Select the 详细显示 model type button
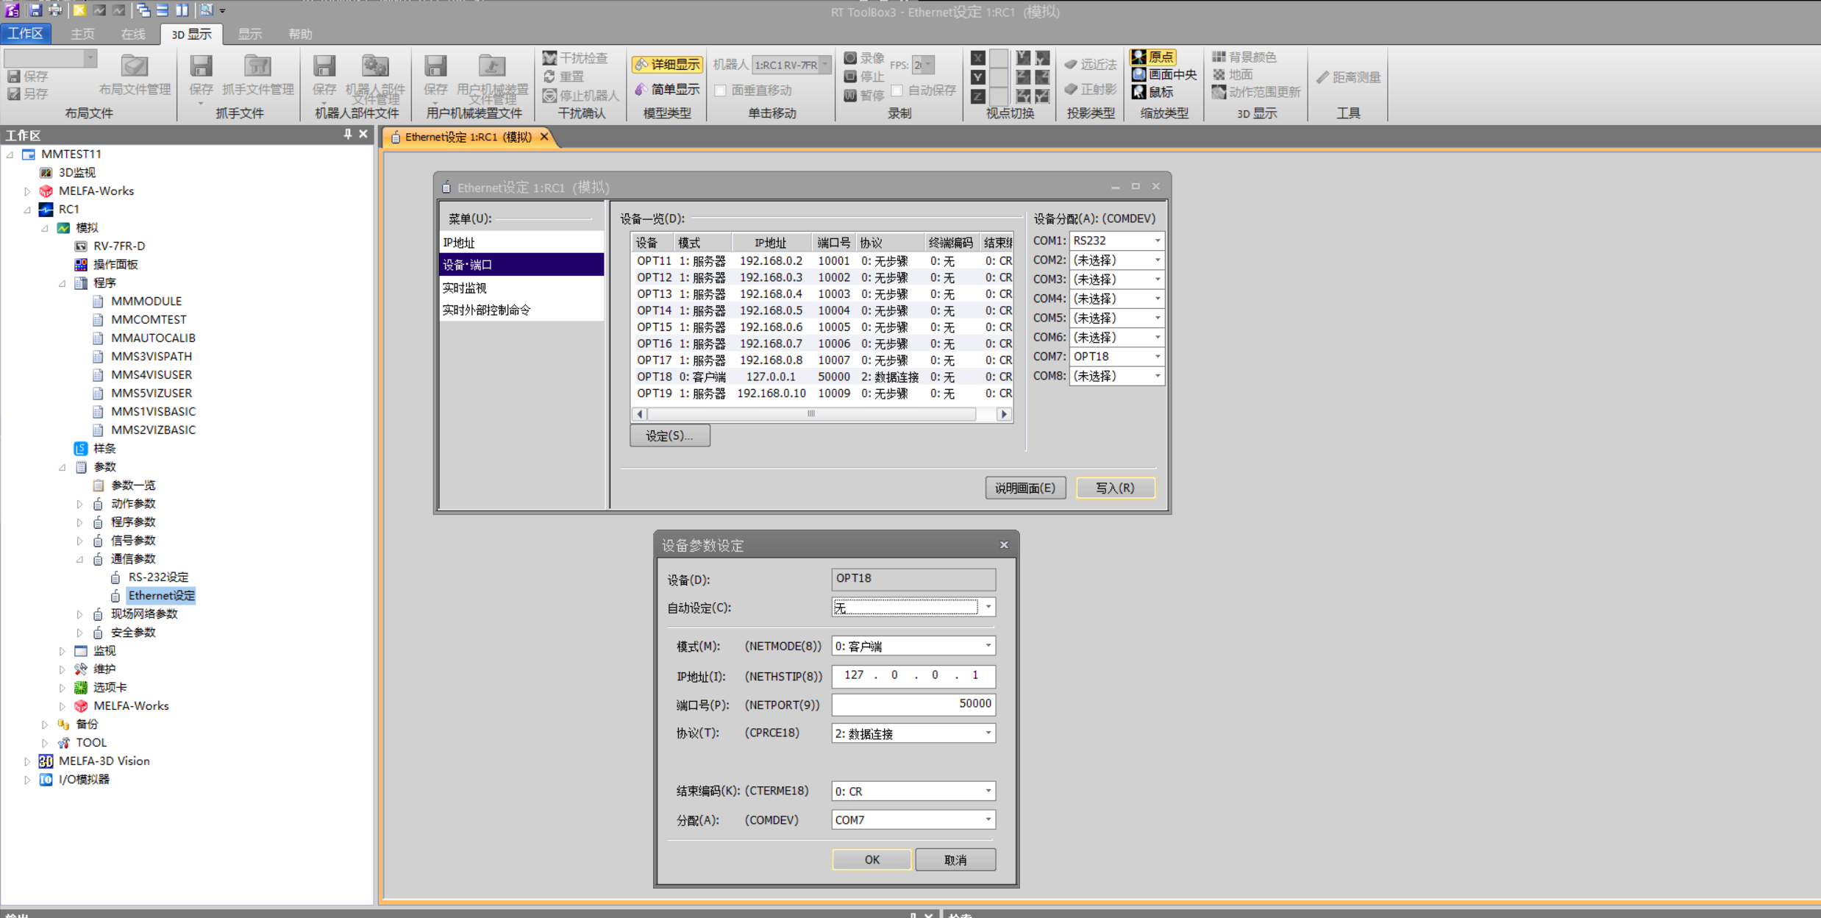 667,65
